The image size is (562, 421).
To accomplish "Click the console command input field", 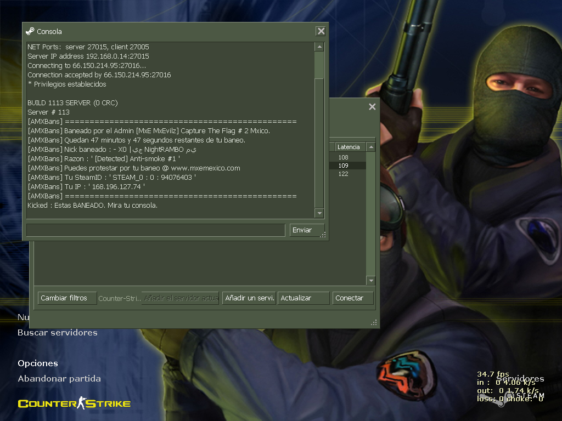I will [x=156, y=230].
